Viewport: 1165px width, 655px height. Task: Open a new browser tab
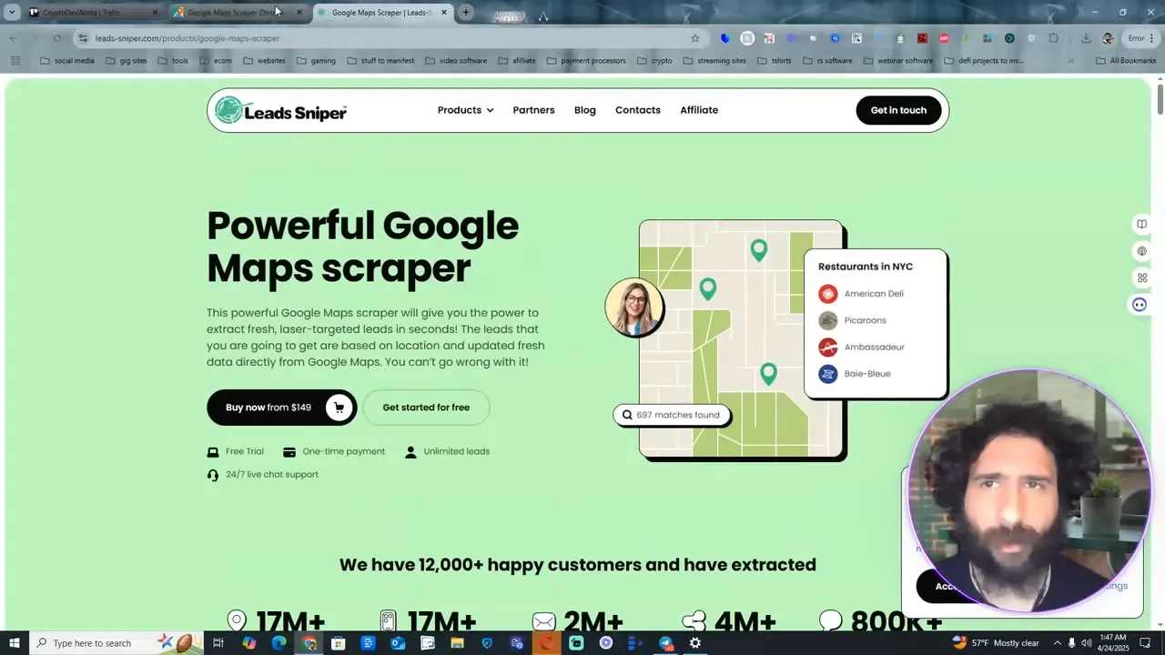(x=466, y=13)
